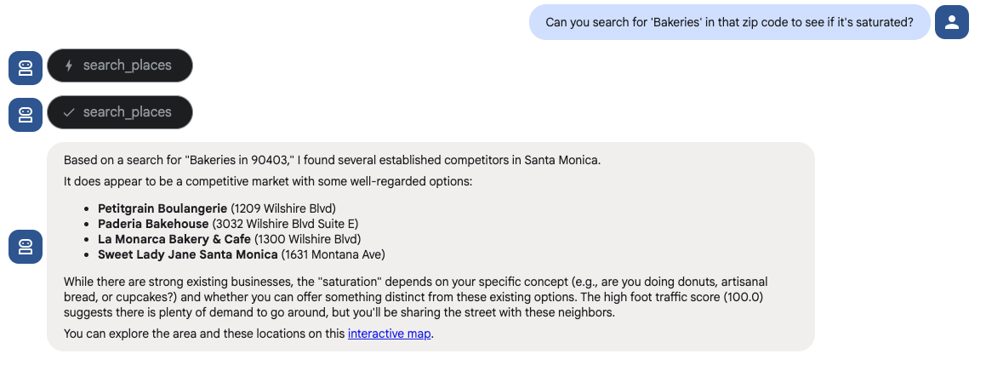Click the 1209 Wilshire Blvd address
Screen dimensions: 986x365
pyautogui.click(x=286, y=208)
